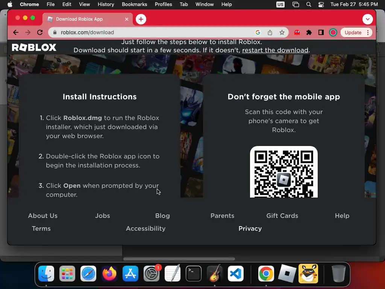Image resolution: width=385 pixels, height=289 pixels.
Task: Open the App Store from the Dock
Action: click(130, 274)
